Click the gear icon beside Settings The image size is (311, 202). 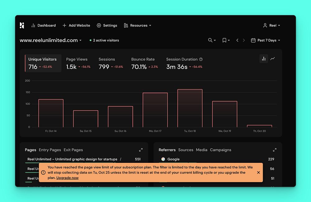[x=99, y=25]
